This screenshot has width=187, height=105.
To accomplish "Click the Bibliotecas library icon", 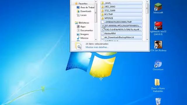I will (x=76, y=23).
